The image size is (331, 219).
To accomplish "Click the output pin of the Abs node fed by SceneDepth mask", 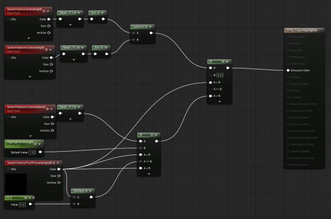I will pyautogui.click(x=103, y=19).
